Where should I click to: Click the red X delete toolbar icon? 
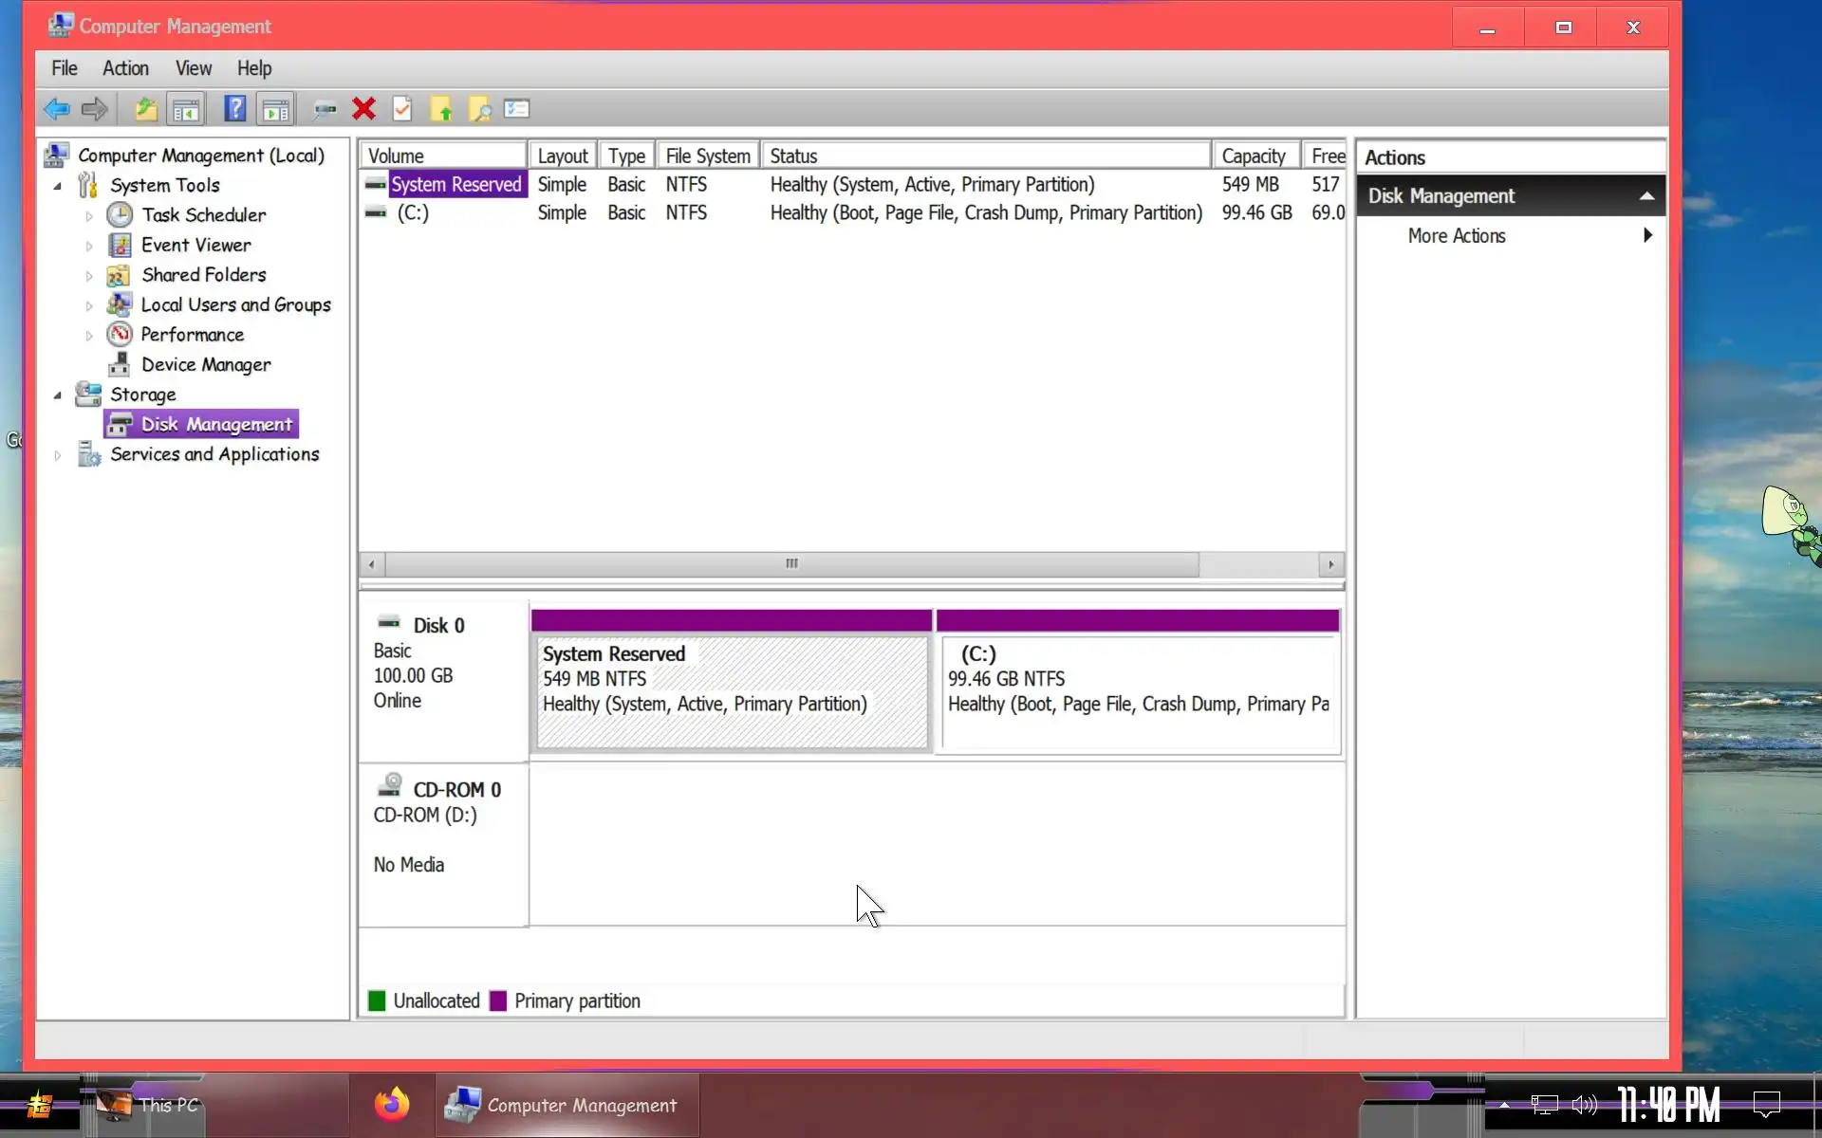363,109
